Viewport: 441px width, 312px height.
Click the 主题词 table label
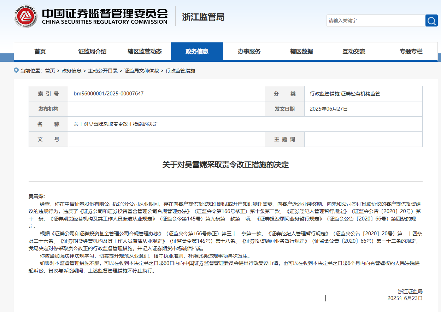pos(284,139)
